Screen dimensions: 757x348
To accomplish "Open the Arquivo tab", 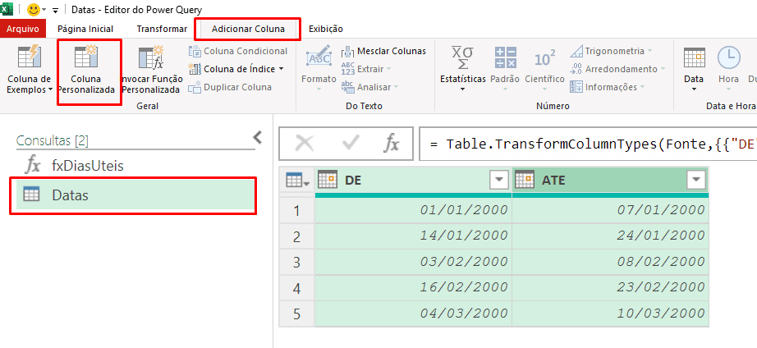I will tap(23, 29).
